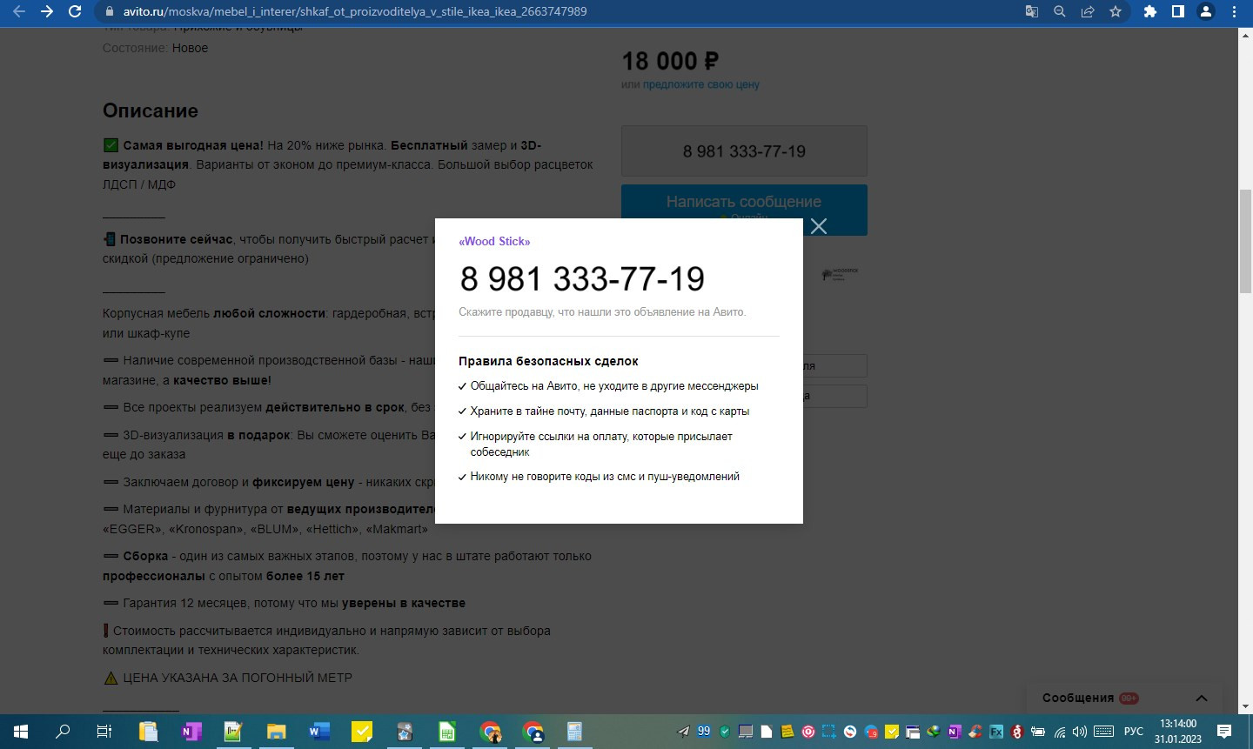Viewport: 1253px width, 749px height.
Task: Open yellow sticky-notes checkmark app on taskbar
Action: (362, 732)
